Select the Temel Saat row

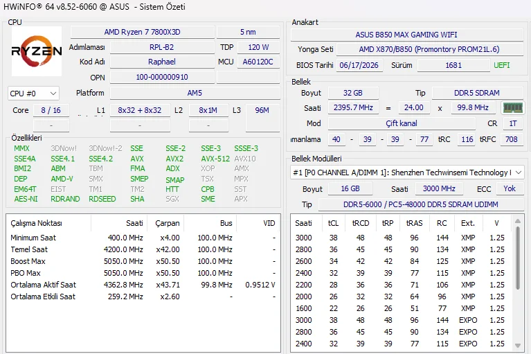click(x=143, y=249)
